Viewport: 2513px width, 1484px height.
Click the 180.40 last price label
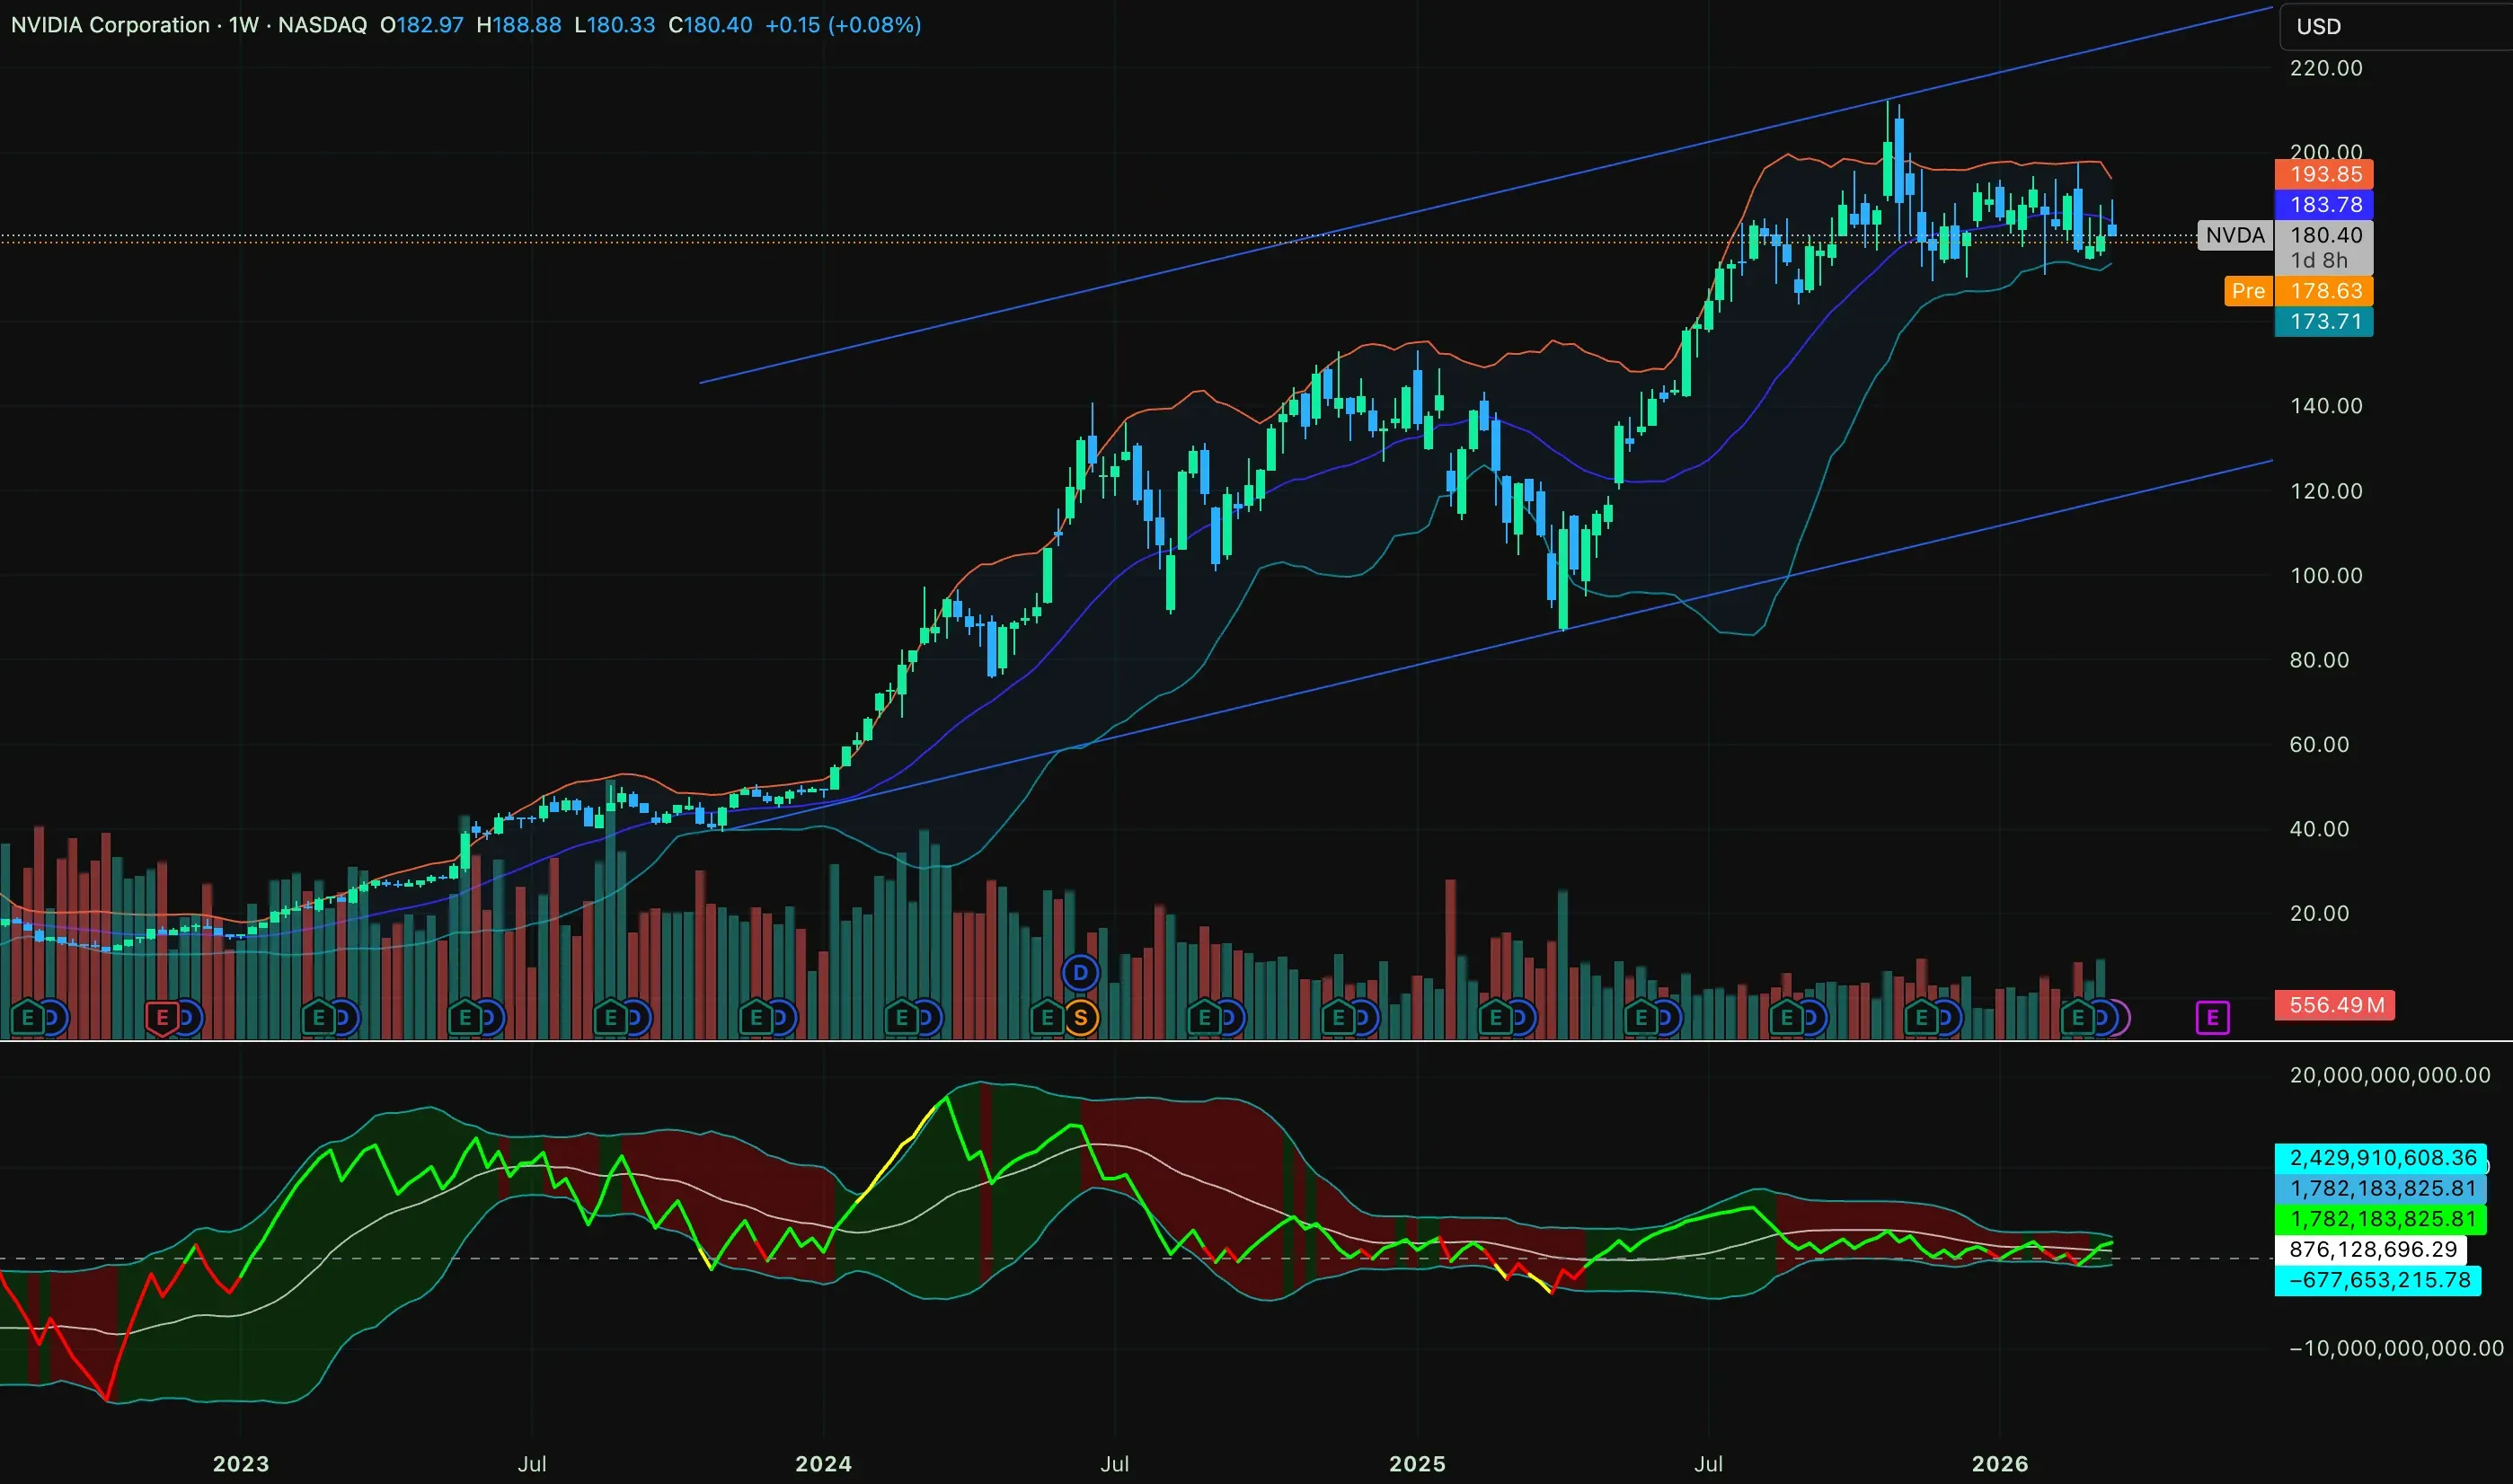(2324, 235)
